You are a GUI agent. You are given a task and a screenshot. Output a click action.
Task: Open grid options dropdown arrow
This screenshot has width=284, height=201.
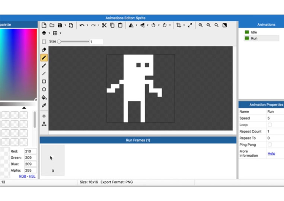pos(61,33)
